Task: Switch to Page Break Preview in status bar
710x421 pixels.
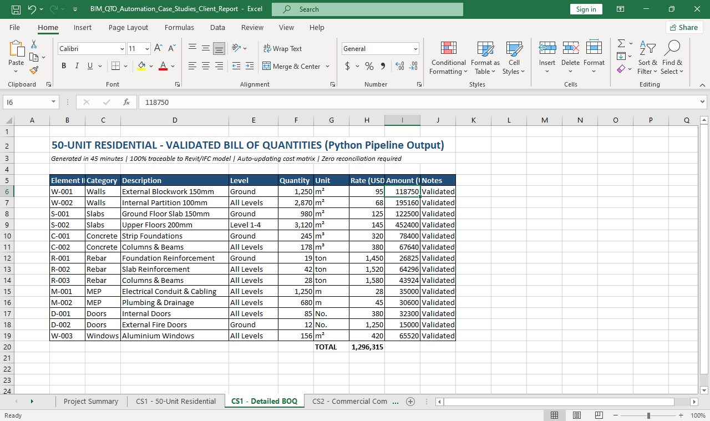Action: point(599,415)
